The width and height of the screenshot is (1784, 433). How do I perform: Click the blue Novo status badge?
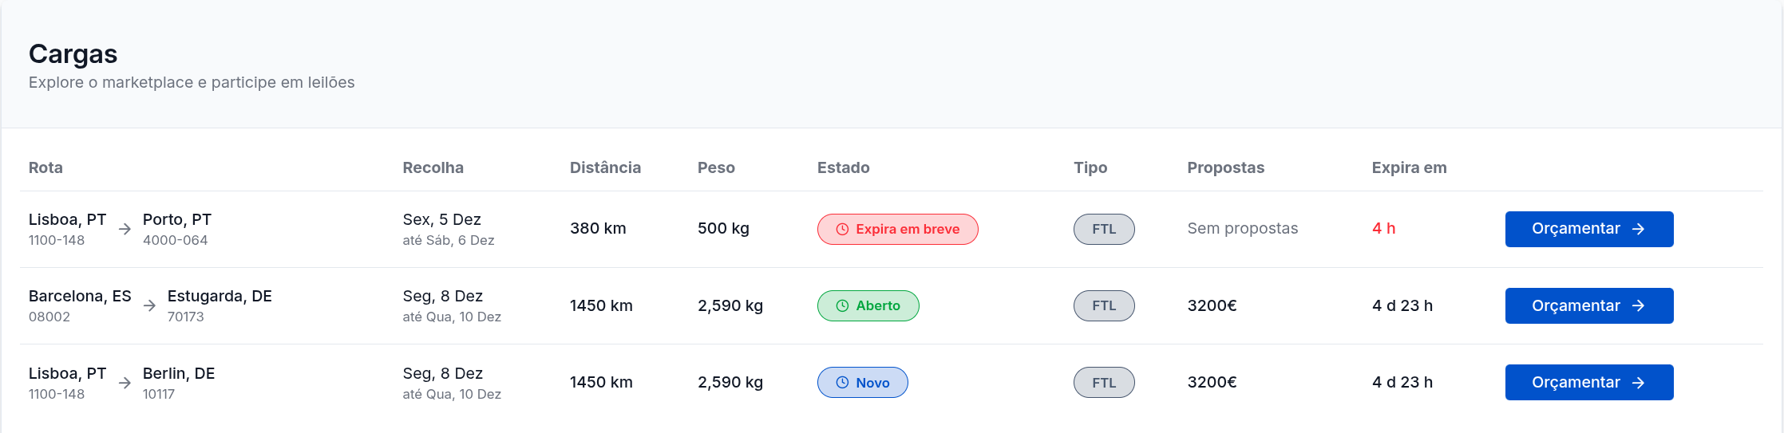[862, 383]
